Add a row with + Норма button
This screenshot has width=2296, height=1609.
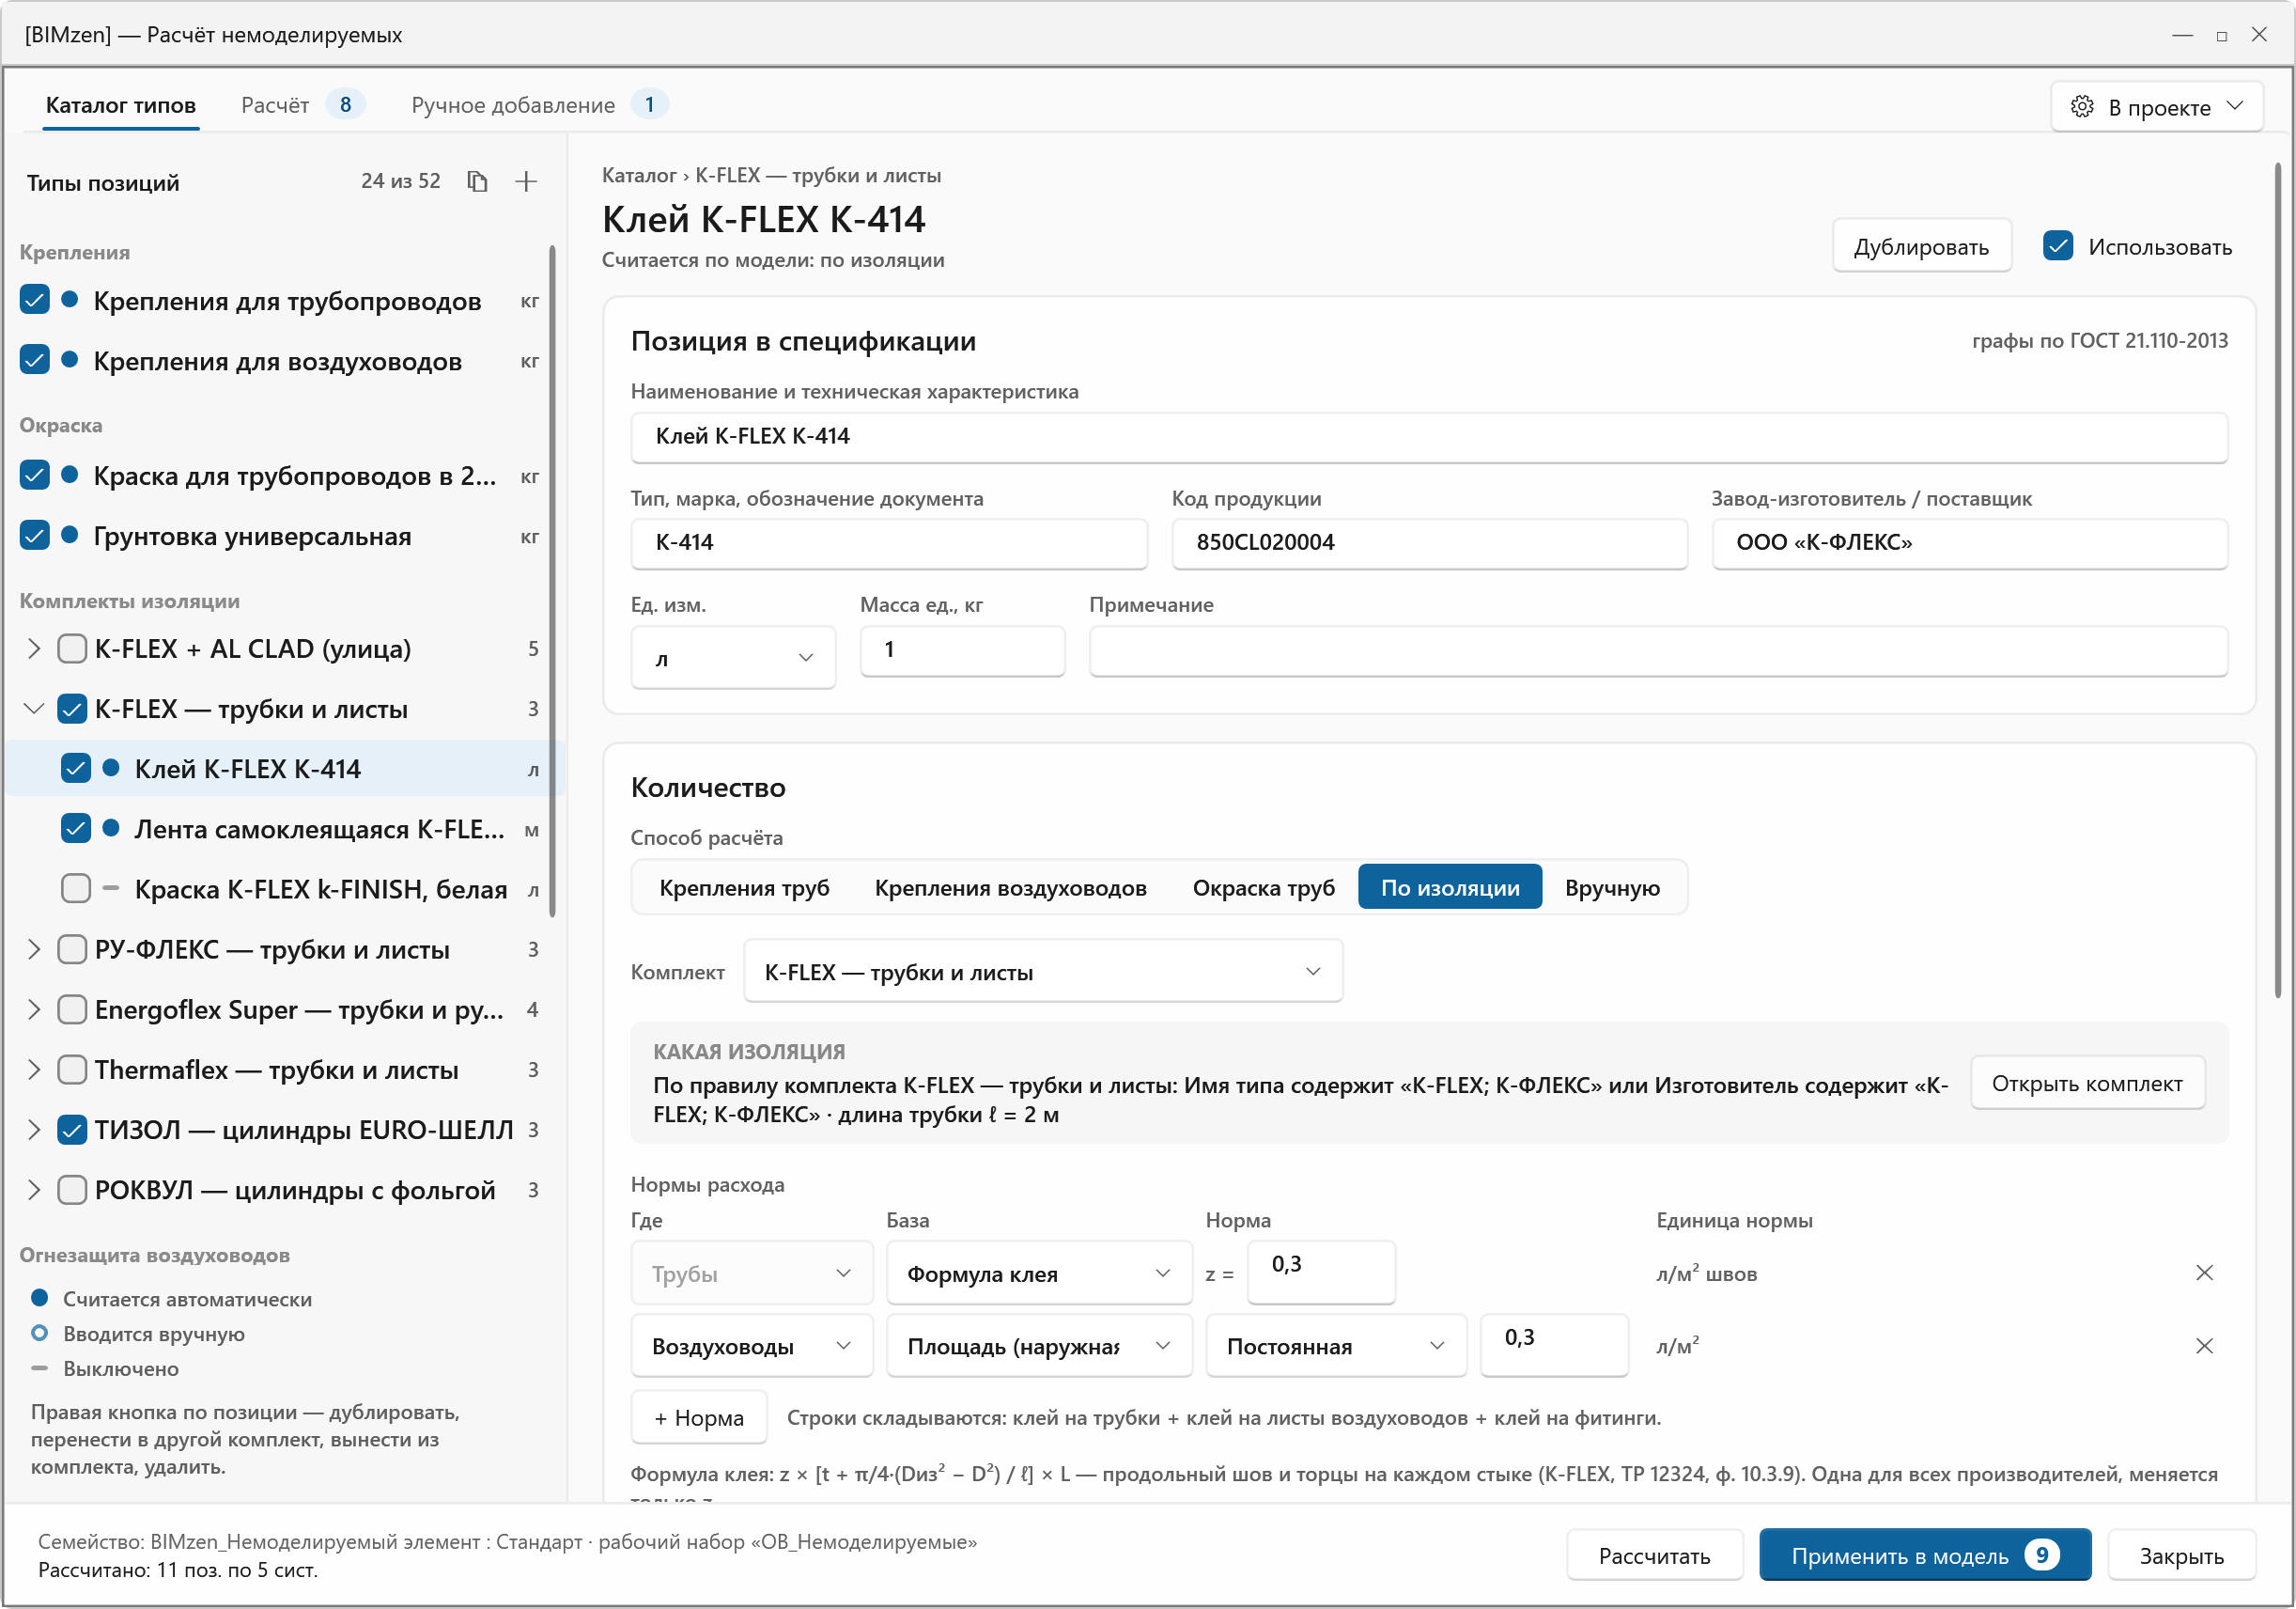tap(699, 1418)
